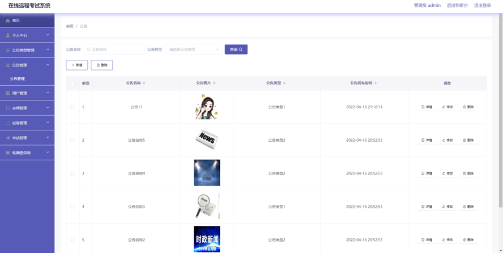503x253 pixels.
Task: Click the 退出登录 link
Action: (x=482, y=6)
